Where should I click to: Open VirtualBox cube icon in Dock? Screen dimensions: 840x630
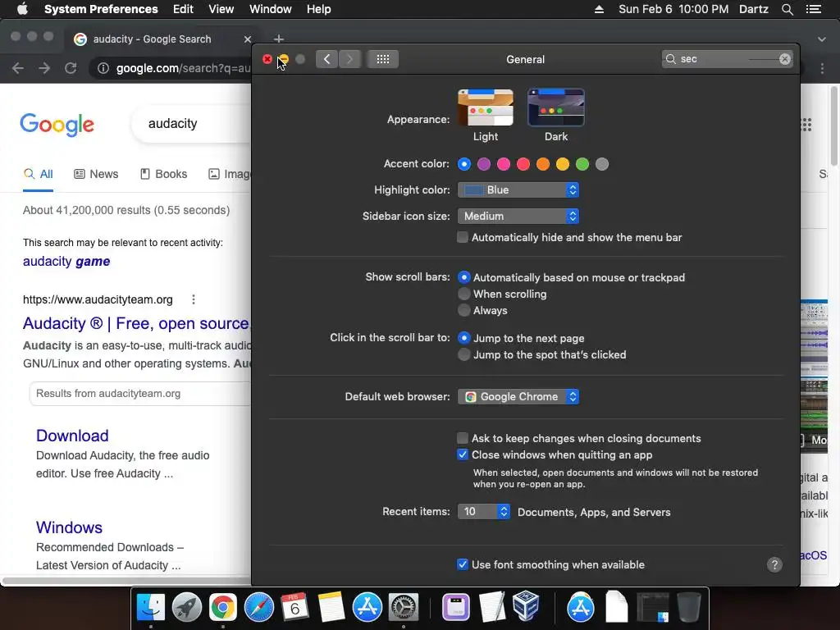[526, 606]
